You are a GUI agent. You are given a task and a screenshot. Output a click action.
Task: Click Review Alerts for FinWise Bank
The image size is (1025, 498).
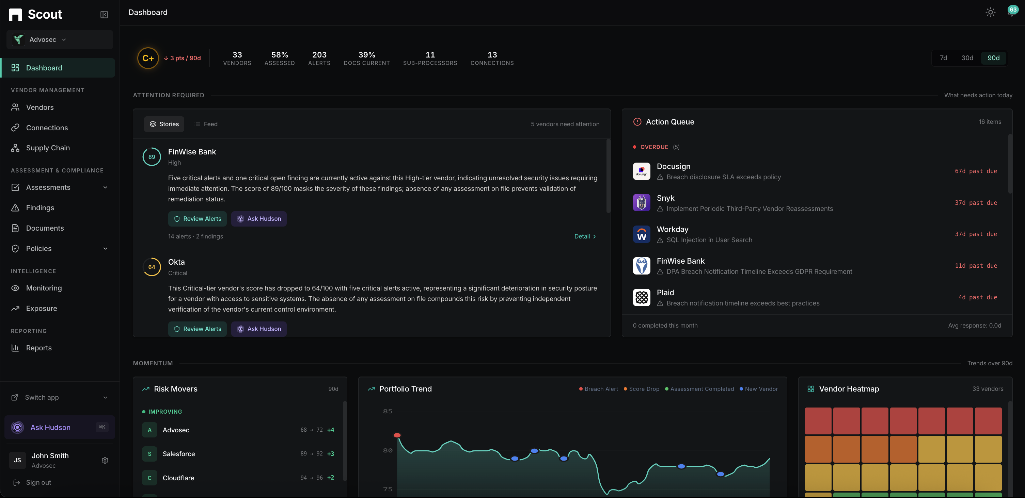[198, 219]
